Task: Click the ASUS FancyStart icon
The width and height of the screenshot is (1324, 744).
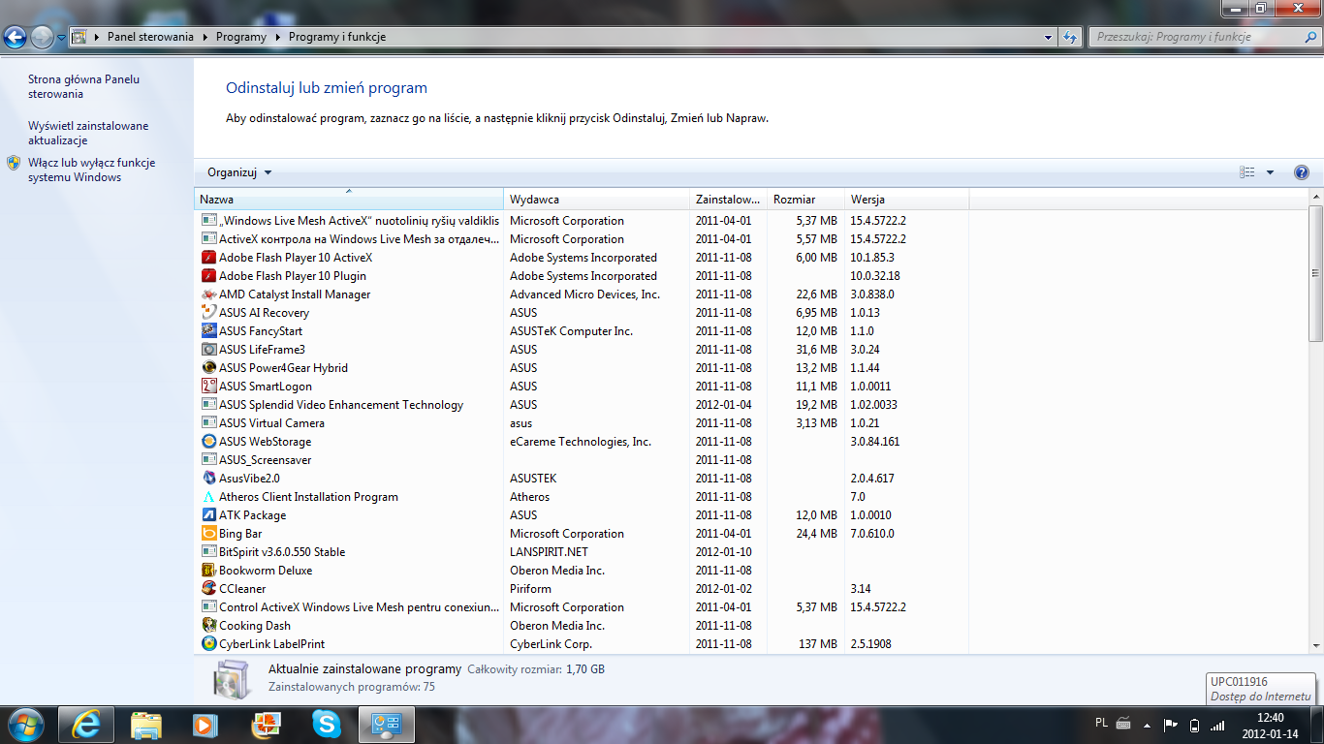Action: [208, 331]
